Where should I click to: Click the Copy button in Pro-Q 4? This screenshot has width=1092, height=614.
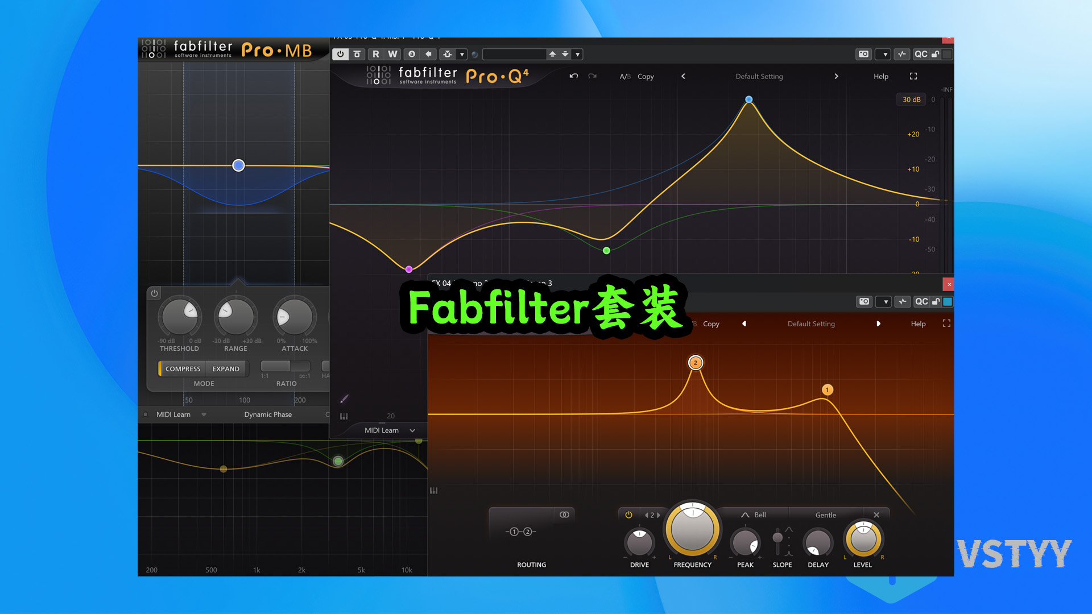tap(646, 76)
